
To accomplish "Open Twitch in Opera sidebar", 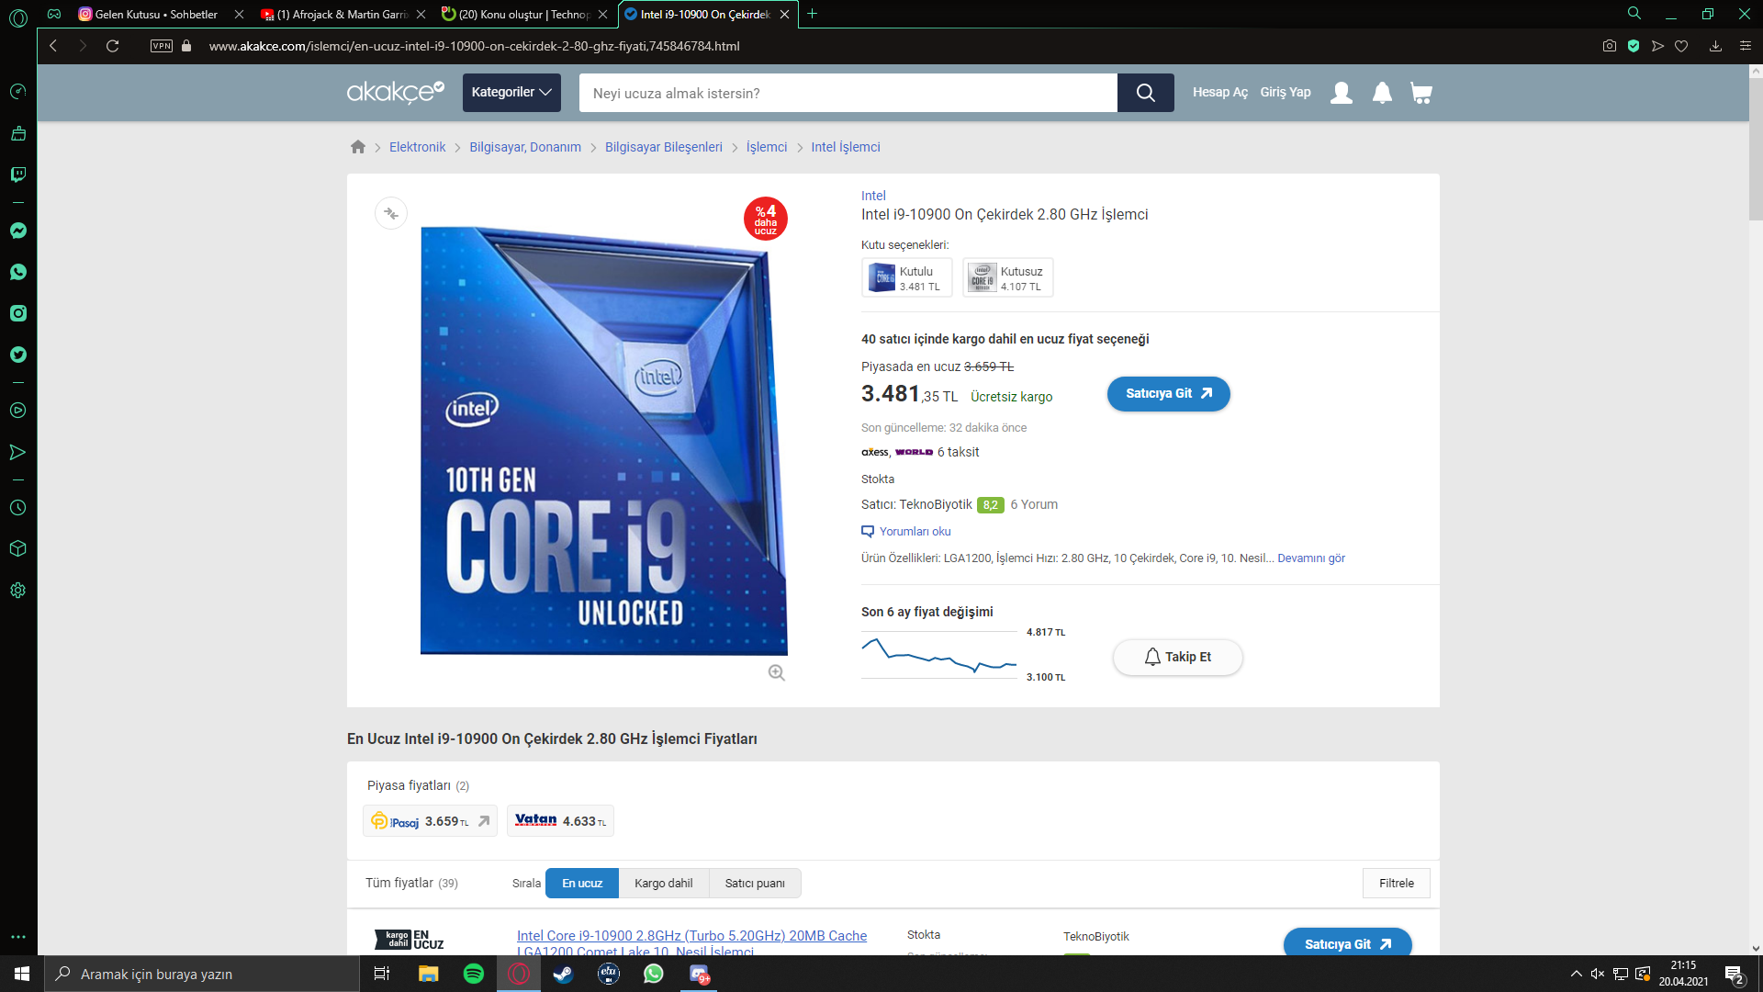I will tap(18, 175).
